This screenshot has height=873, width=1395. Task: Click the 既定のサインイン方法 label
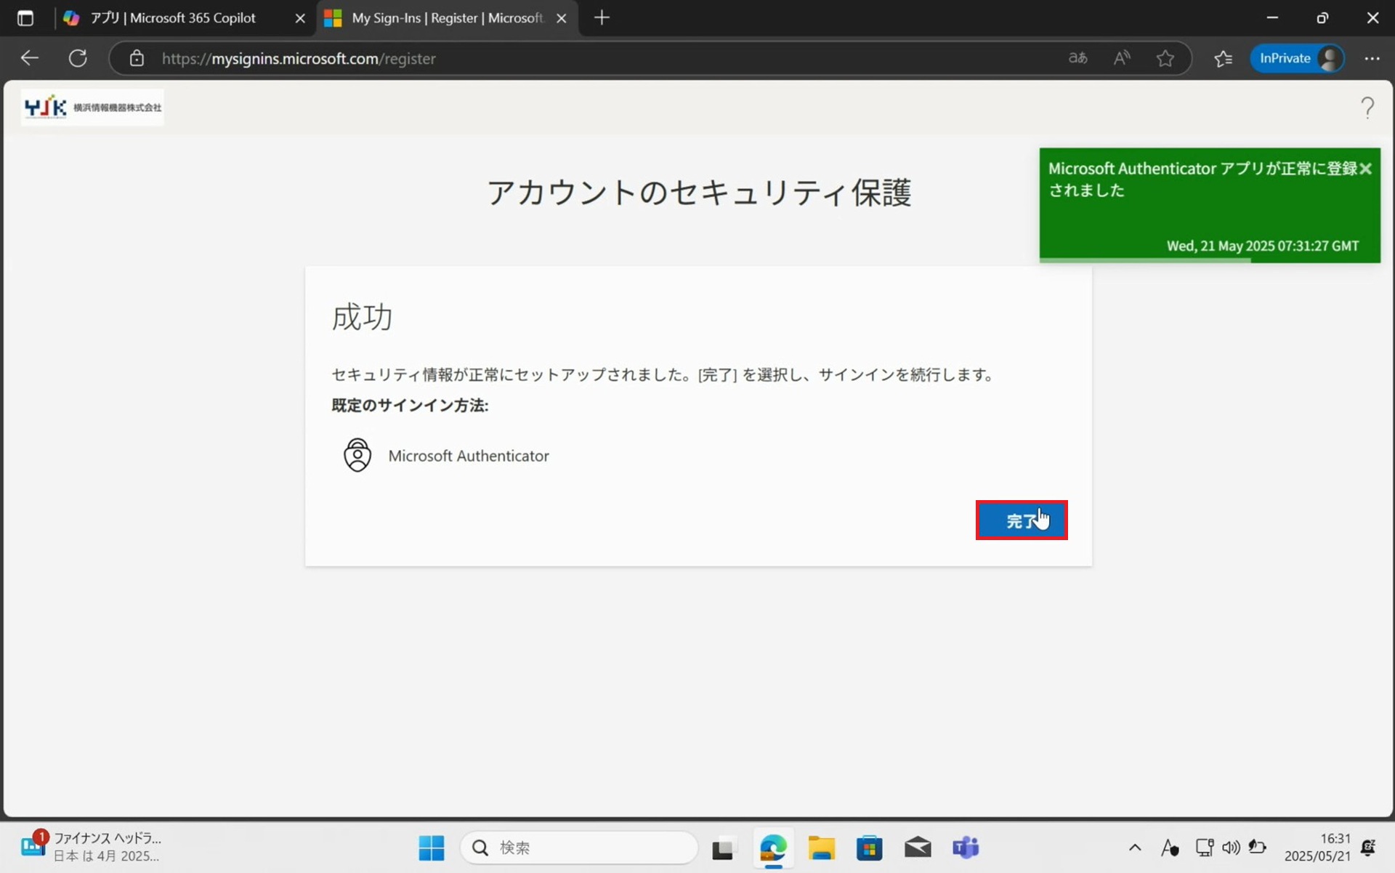coord(410,406)
